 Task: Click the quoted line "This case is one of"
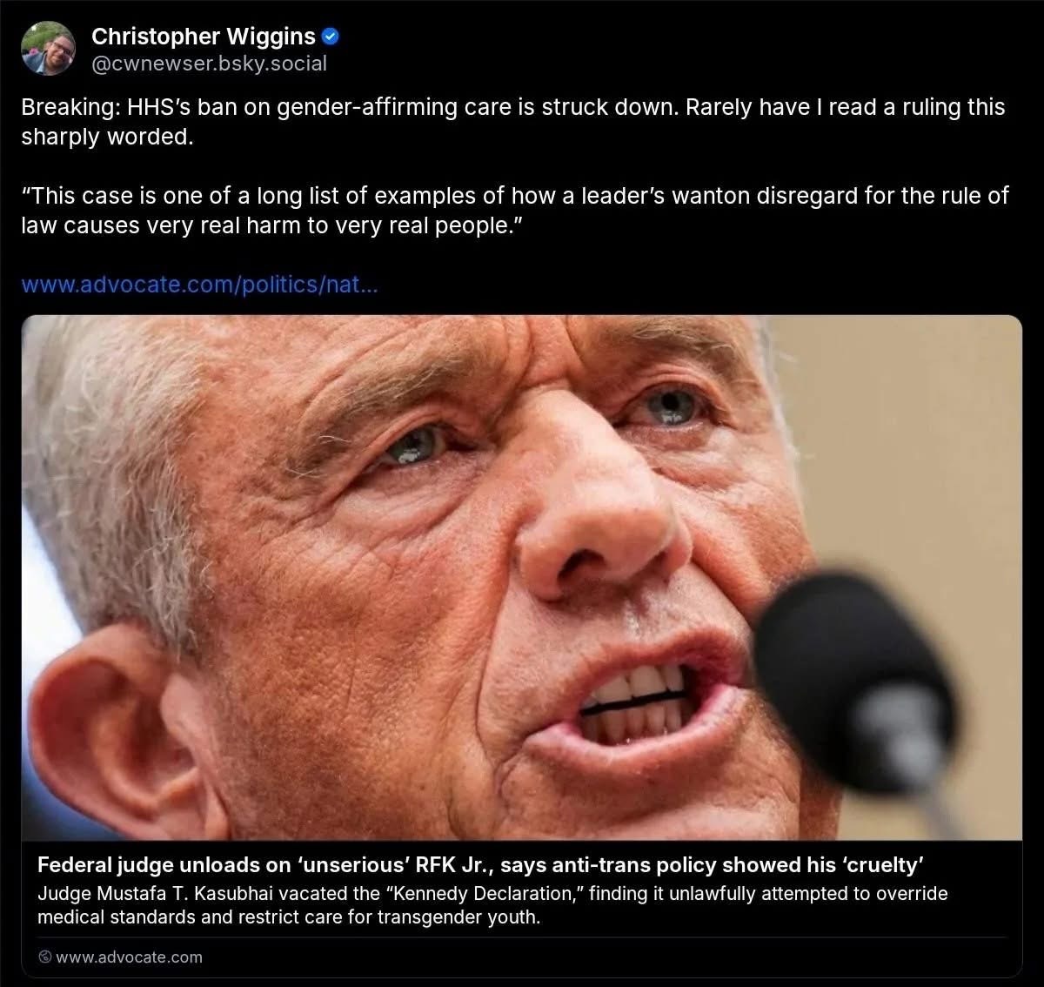514,195
